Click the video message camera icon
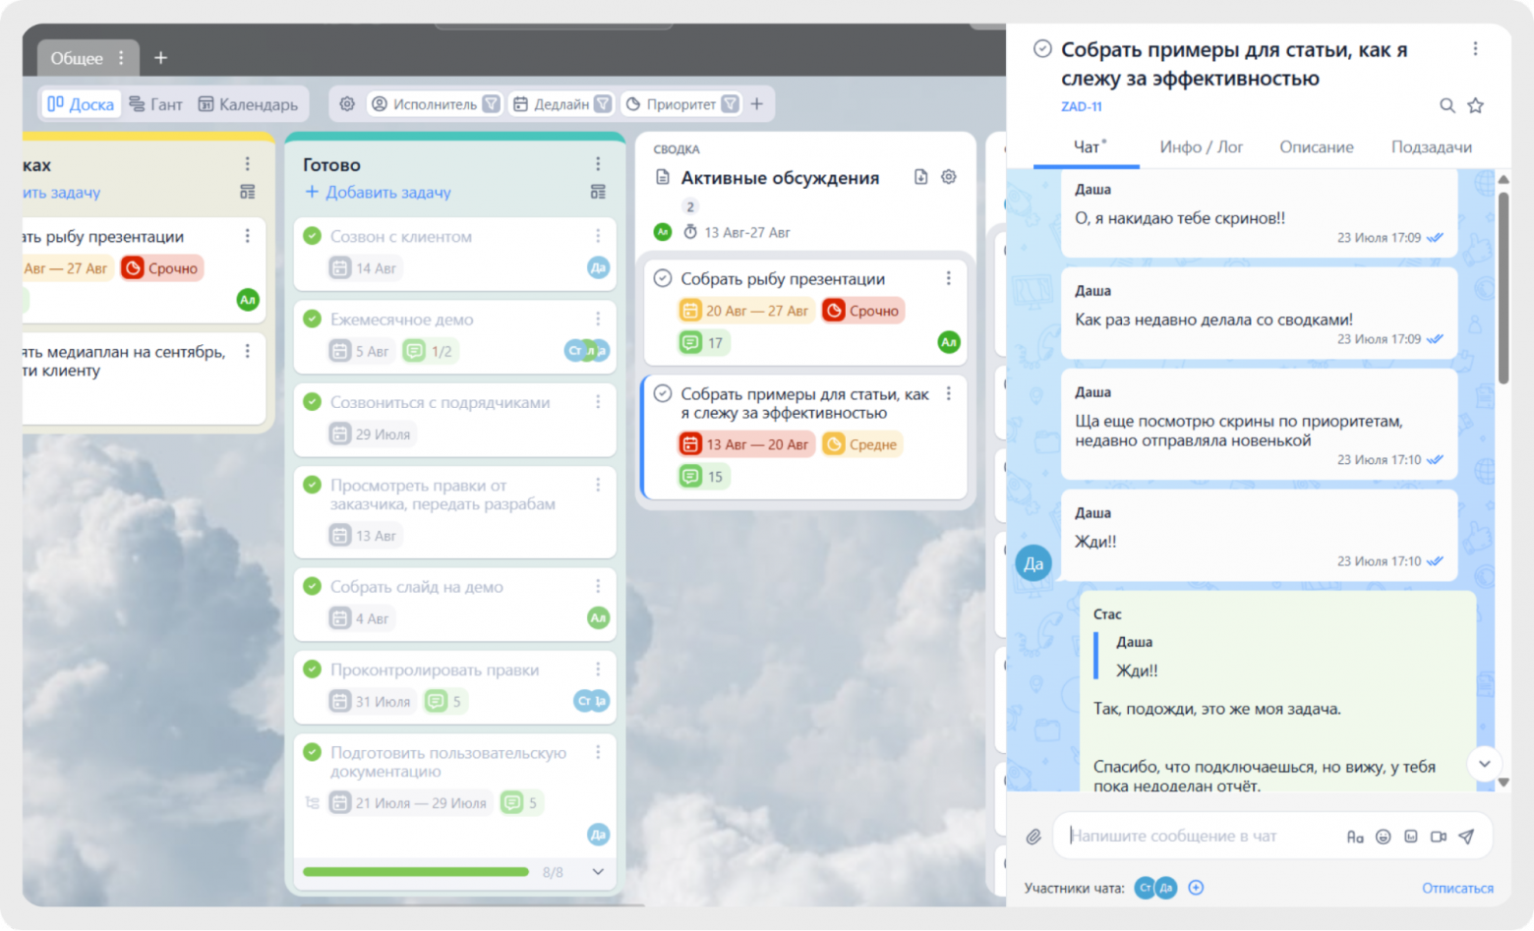1534x931 pixels. tap(1439, 837)
